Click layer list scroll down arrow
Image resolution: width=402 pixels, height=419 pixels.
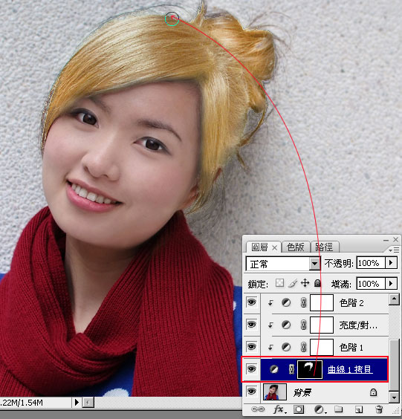pos(394,397)
